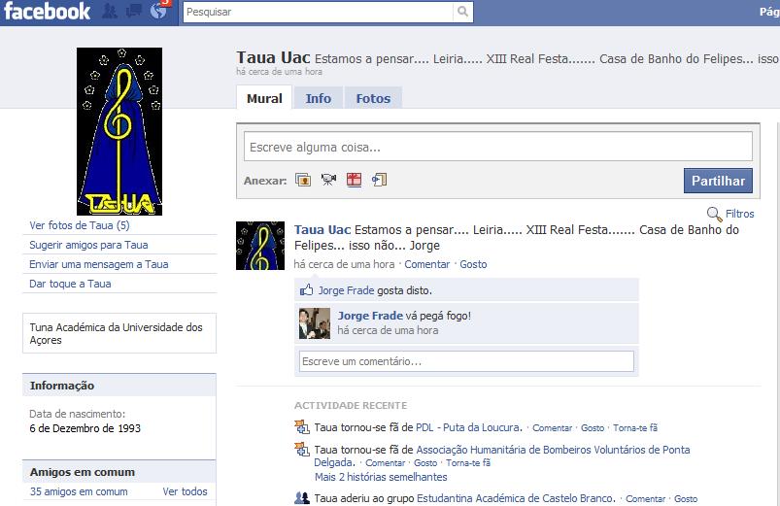Click the Pesquisar search field
The image size is (780, 506).
point(319,12)
